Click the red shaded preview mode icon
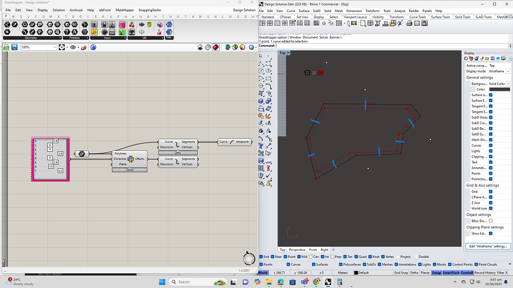Screen dimensions: 513x288 tap(216, 47)
